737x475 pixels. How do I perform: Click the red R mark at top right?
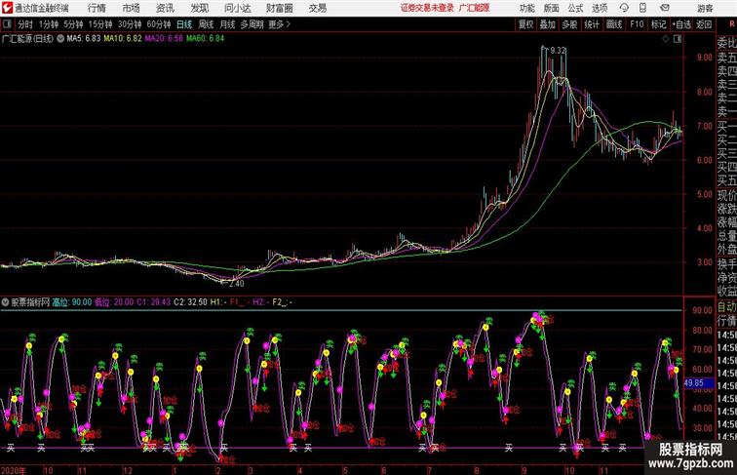(732, 24)
